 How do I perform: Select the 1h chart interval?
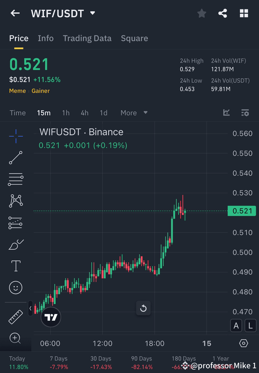coord(66,113)
